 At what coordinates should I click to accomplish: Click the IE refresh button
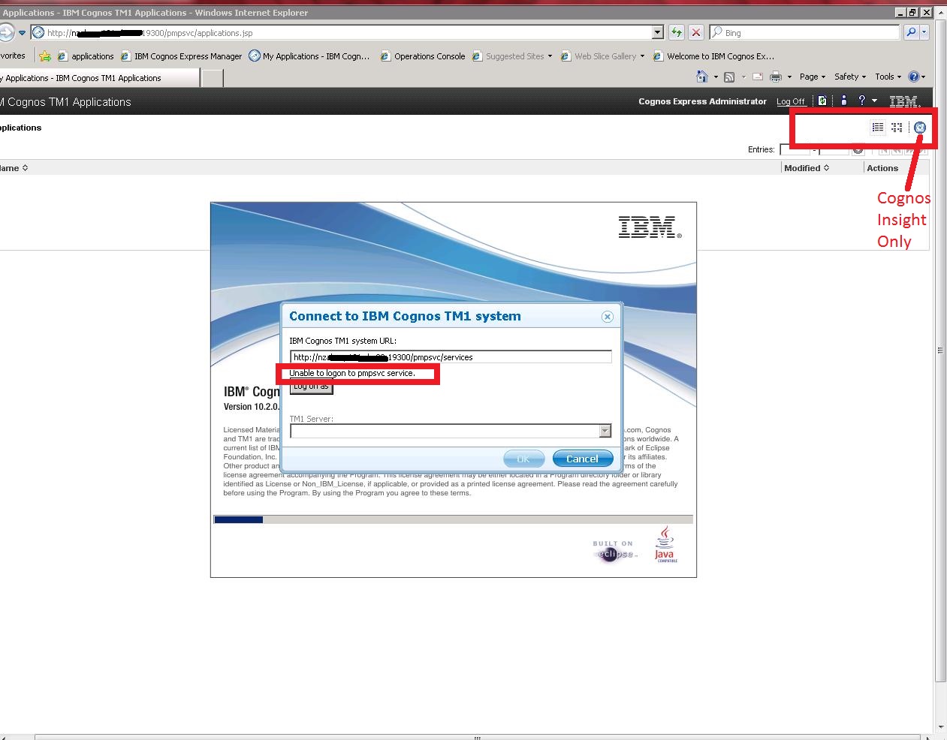click(x=677, y=32)
